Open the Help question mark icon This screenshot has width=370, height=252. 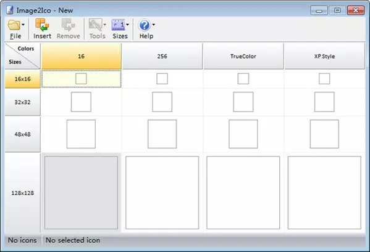pyautogui.click(x=144, y=25)
